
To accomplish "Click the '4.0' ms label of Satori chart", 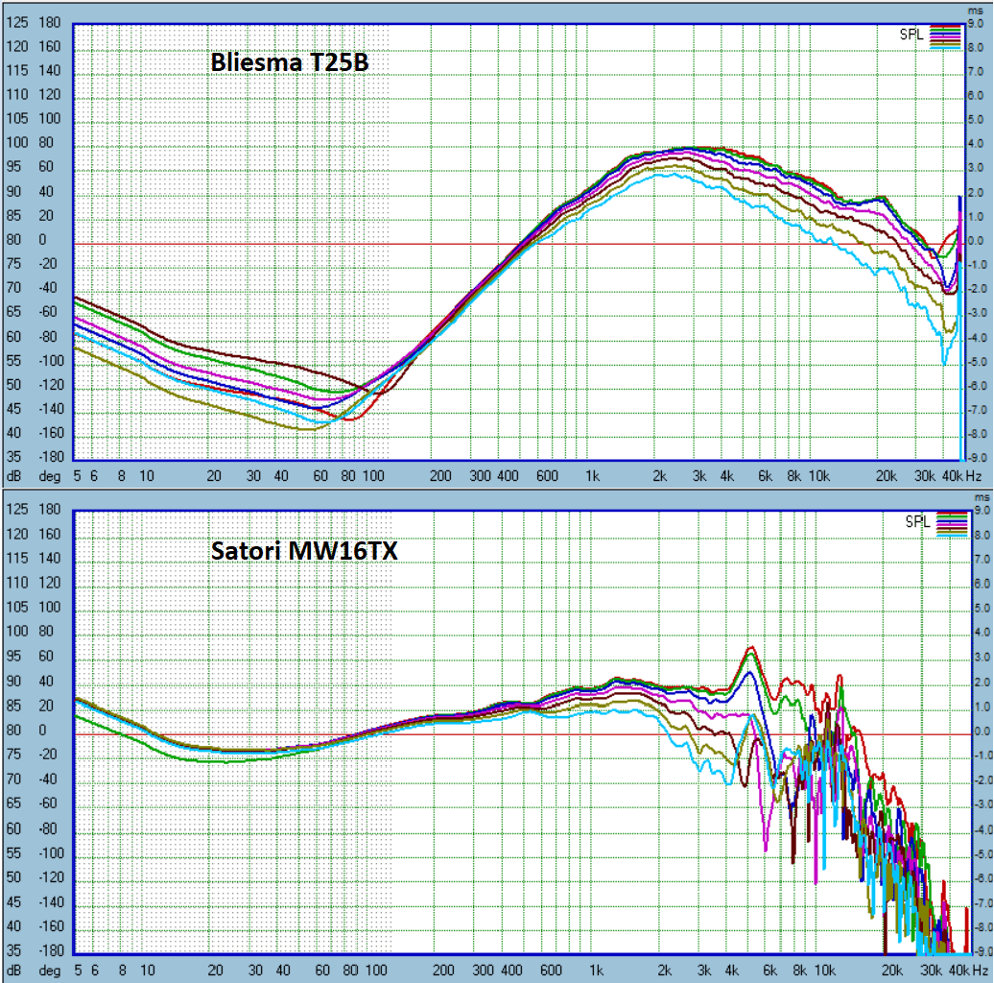I will pyautogui.click(x=982, y=633).
